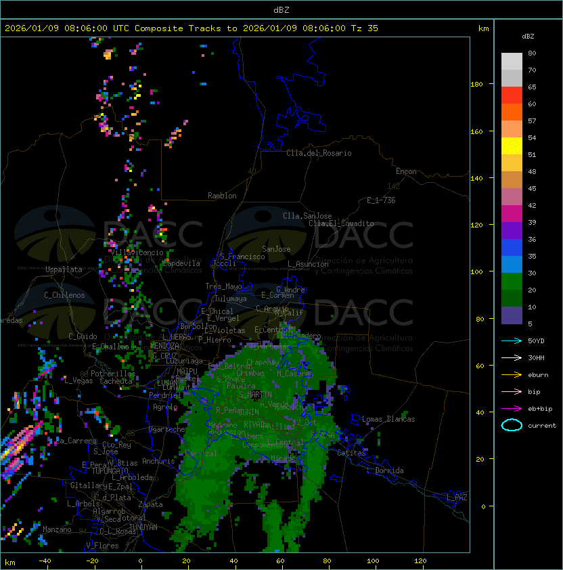Screen dimensions: 563x570
Task: Click the 'current' legend label
Action: click(x=542, y=425)
